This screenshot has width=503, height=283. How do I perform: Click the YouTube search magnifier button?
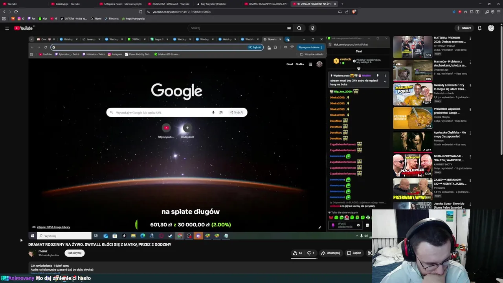click(299, 28)
